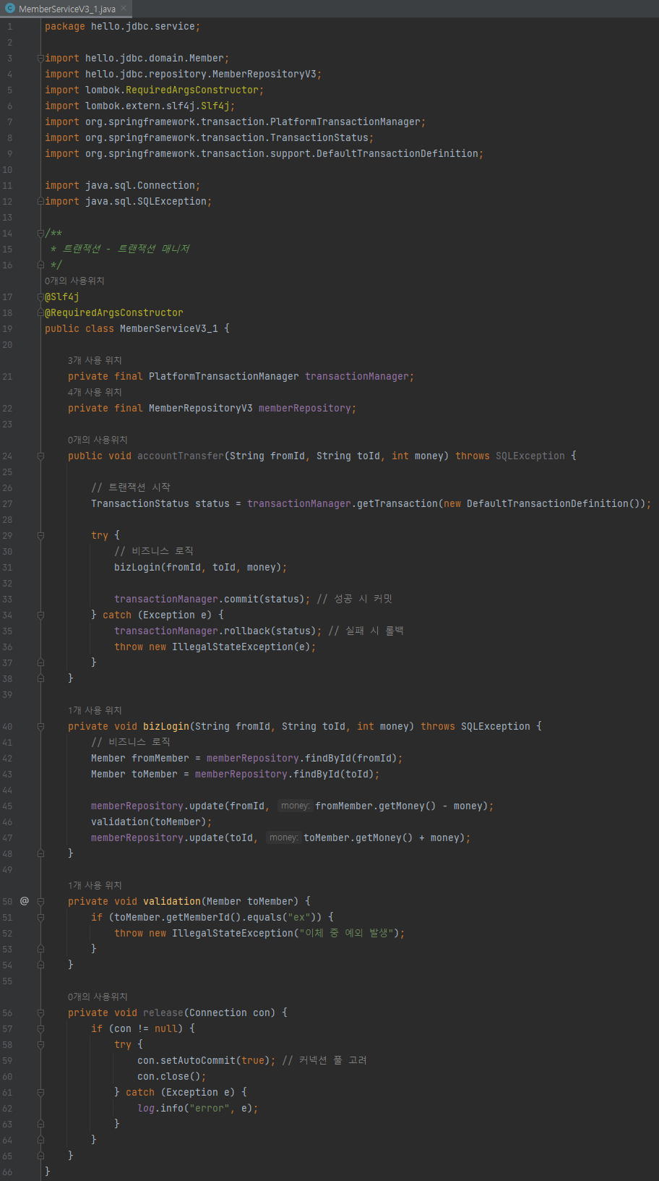659x1181 pixels.
Task: Click import java.sql.SQLException line
Action: tap(129, 201)
